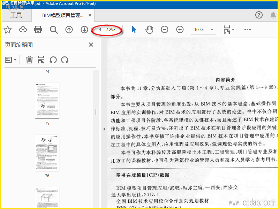Image resolution: width=279 pixels, height=209 pixels.
Task: Click the thumbnail label 75
Action: click(x=47, y=124)
